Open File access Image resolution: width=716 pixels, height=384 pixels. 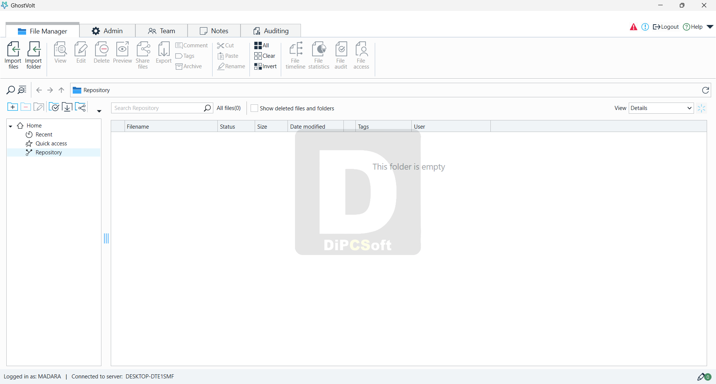[361, 55]
